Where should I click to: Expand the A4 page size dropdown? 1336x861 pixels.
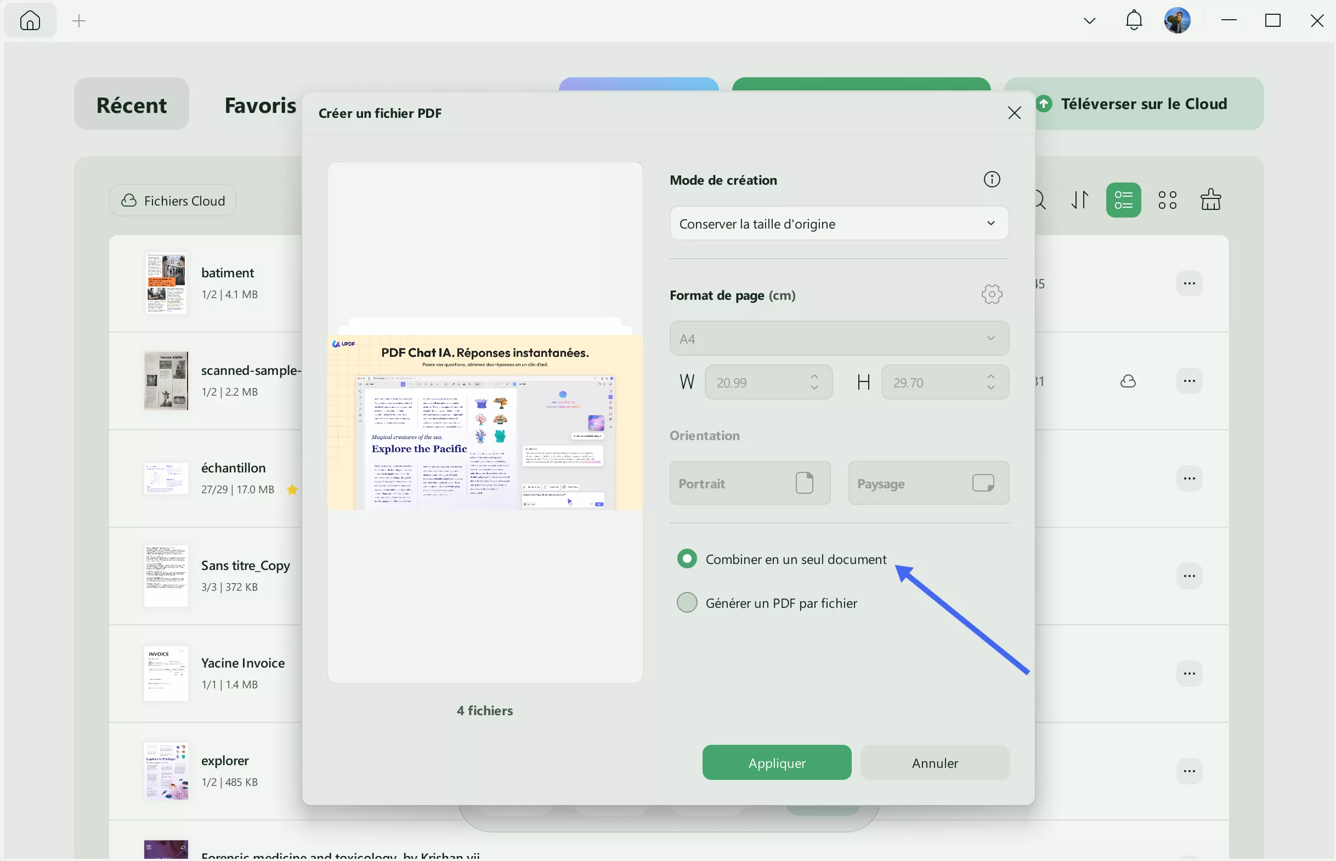click(838, 338)
